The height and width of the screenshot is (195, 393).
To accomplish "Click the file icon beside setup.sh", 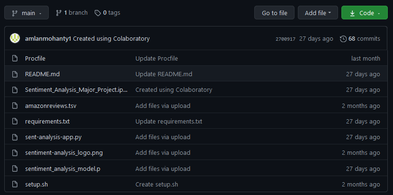I will [x=15, y=184].
